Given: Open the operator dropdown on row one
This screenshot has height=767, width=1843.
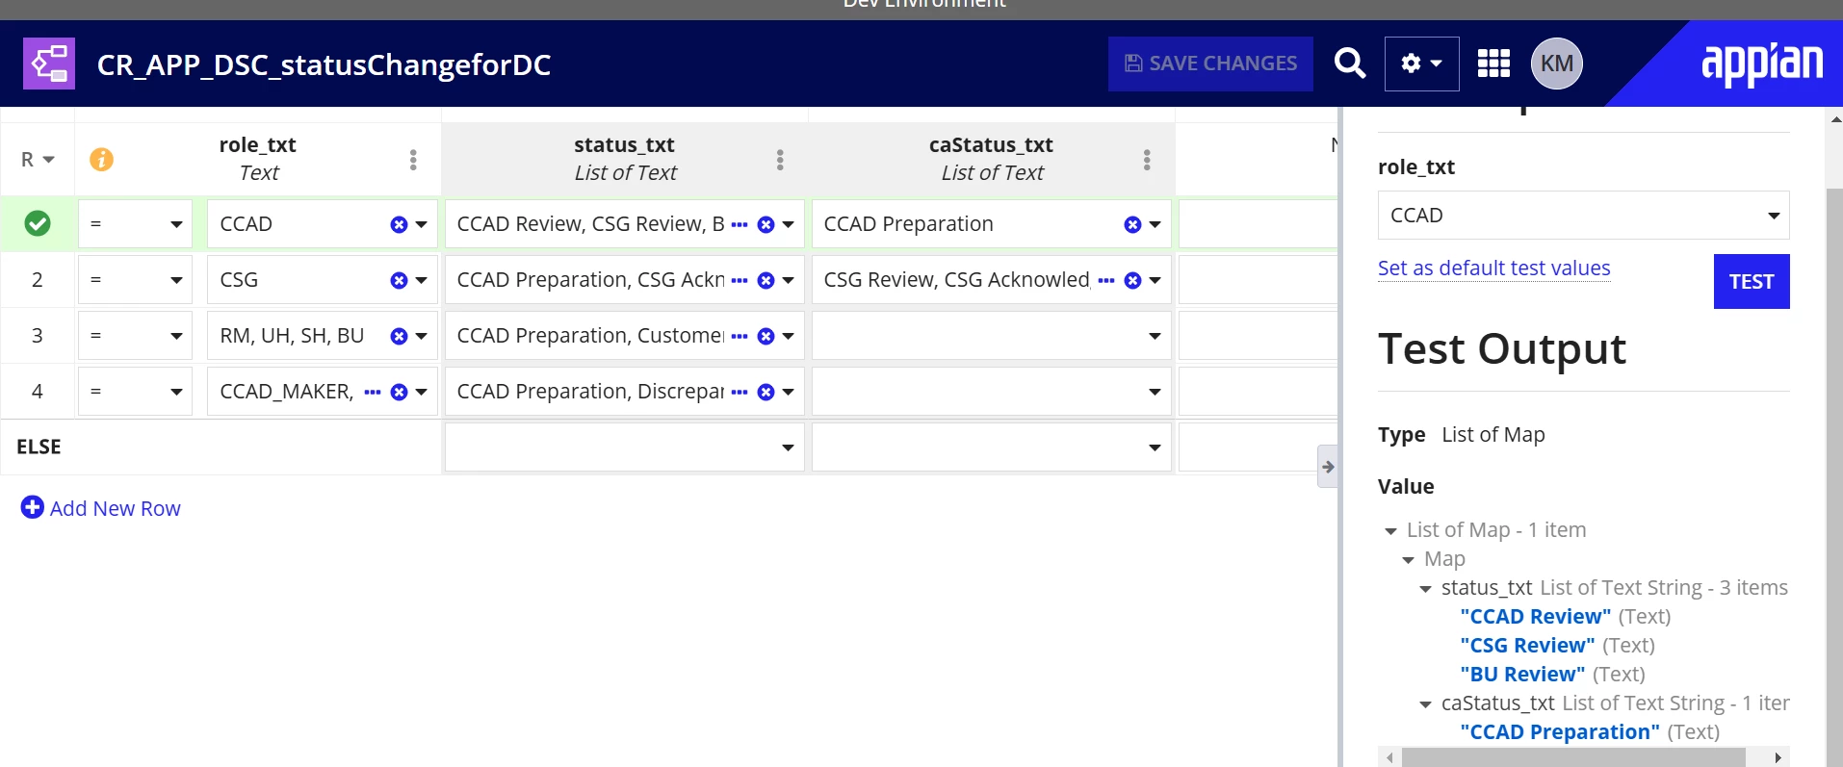Looking at the screenshot, I should (135, 224).
